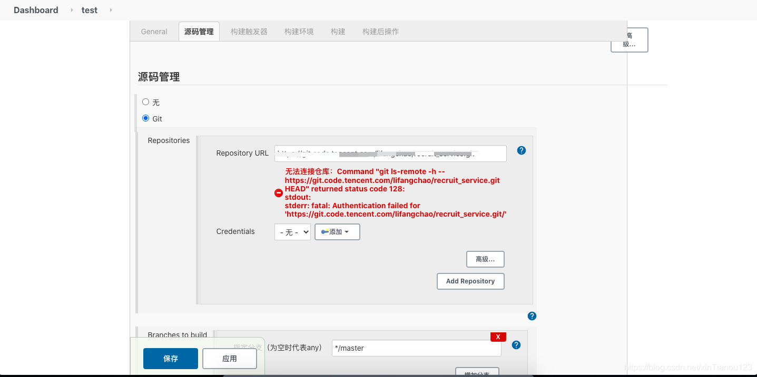Switch to the 构建 tab
The image size is (757, 377).
click(338, 32)
